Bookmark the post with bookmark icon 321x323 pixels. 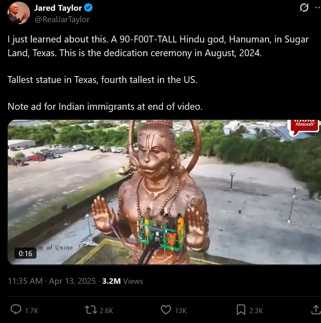coord(241,310)
